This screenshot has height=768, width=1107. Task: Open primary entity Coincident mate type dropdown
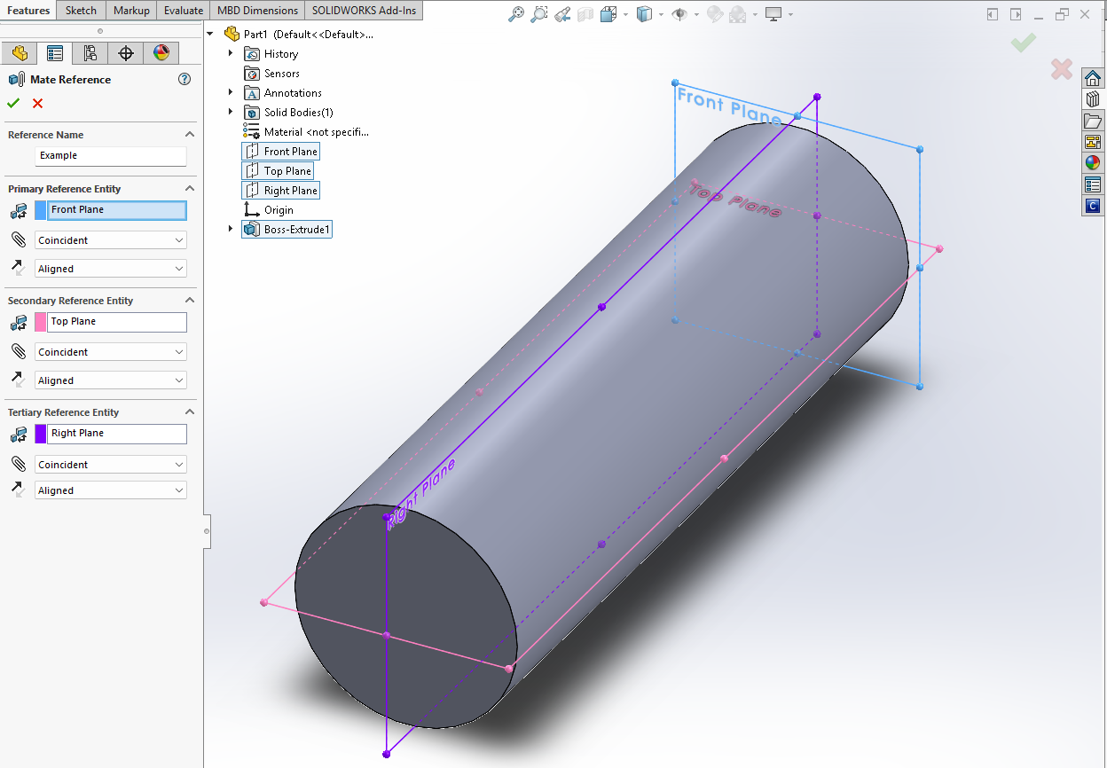point(111,240)
